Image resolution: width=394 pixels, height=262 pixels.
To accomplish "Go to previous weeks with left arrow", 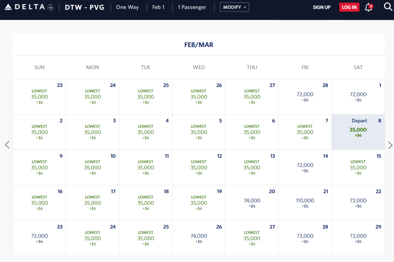I will [x=7, y=145].
